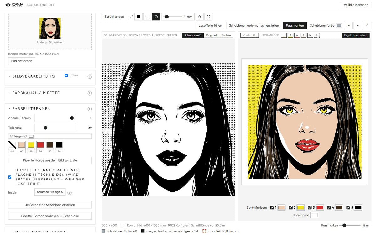Screen dimensions: 376x235
Task: Zoom out with the minus button
Action: click(358, 25)
